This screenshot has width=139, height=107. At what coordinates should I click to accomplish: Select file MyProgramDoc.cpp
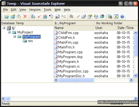point(73,71)
